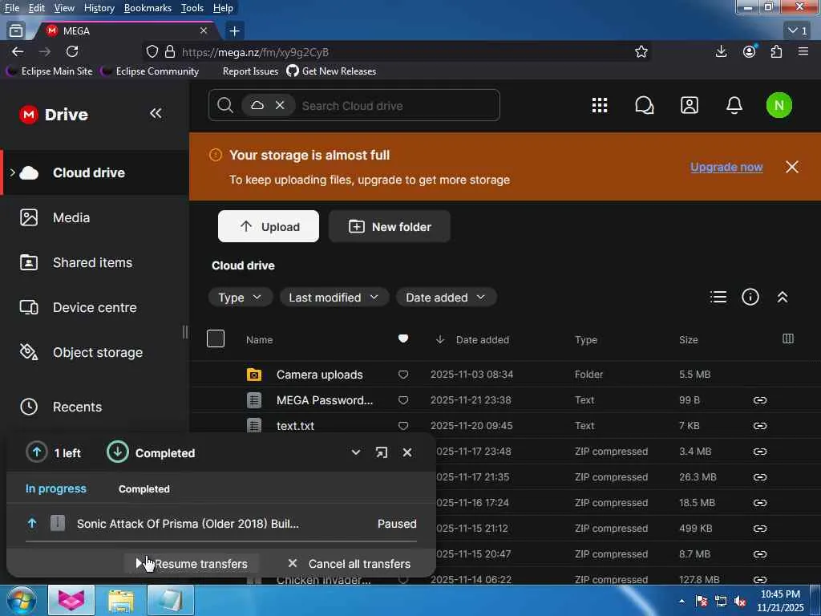Open the contacts icon in the header
The image size is (821, 616).
pos(689,105)
